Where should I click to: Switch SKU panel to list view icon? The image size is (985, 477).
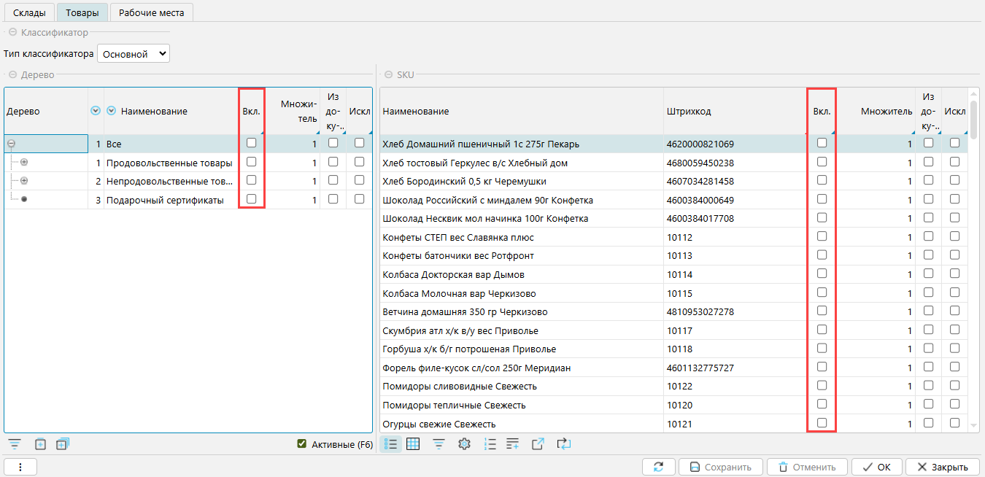click(392, 443)
